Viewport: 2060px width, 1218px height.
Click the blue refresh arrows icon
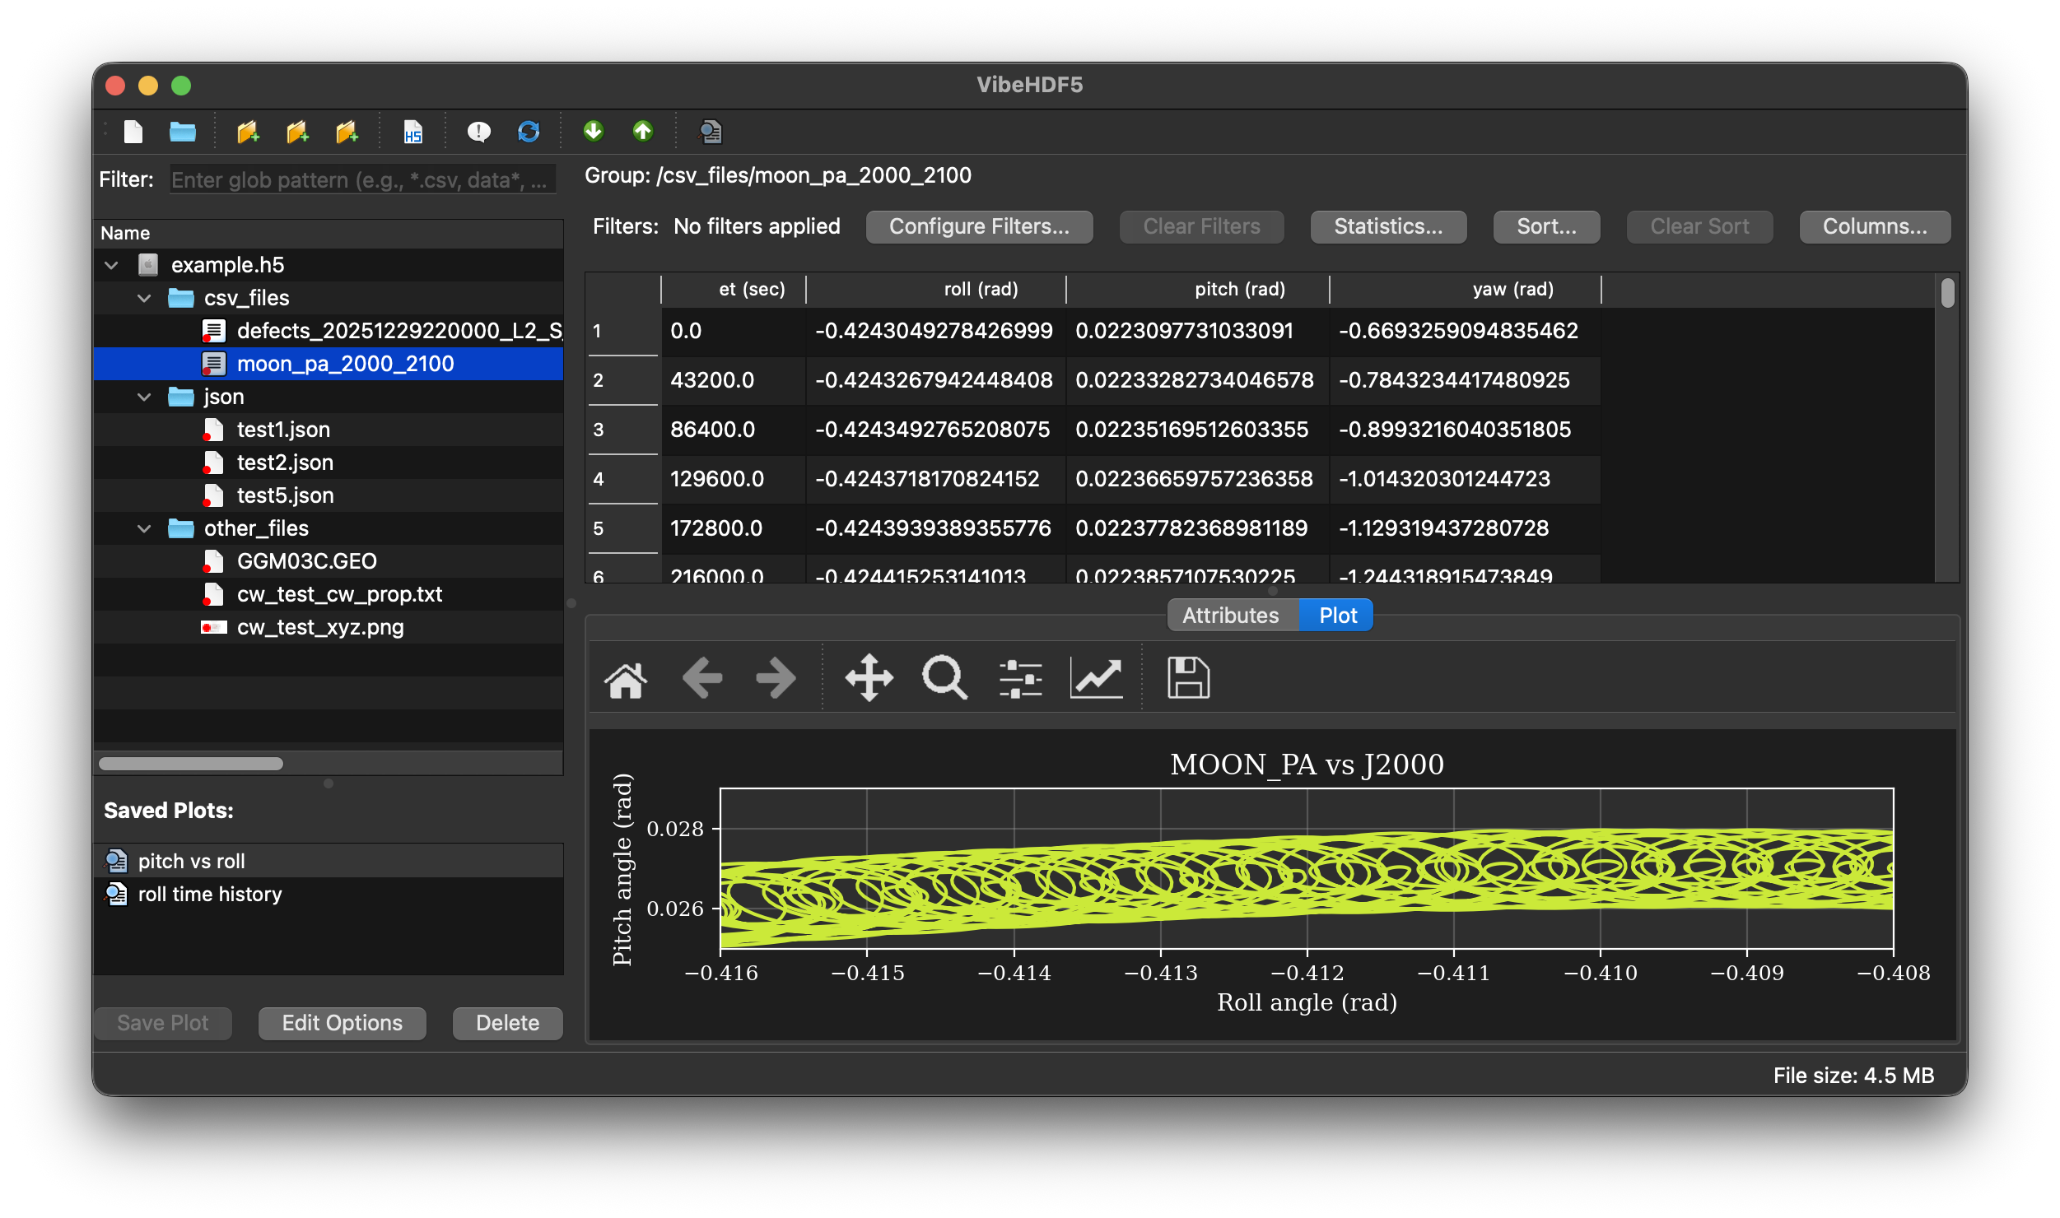(x=529, y=132)
